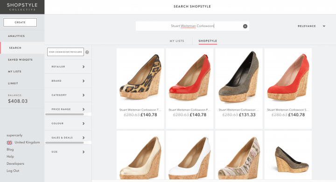Toggle High Commission Retailers filter

click(x=65, y=52)
